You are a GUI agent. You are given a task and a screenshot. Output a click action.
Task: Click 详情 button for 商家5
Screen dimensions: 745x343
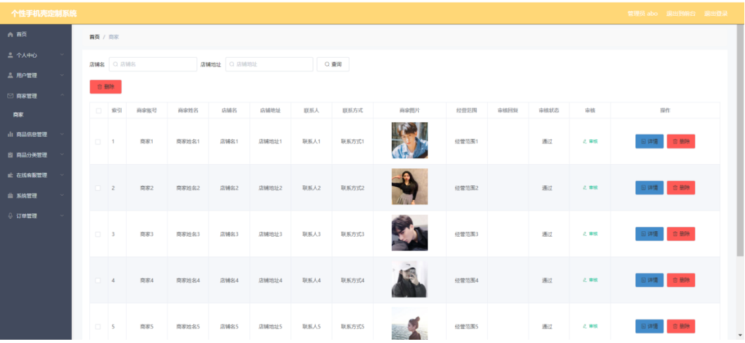(650, 327)
